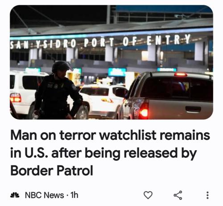223x206 pixels.
Task: Open the headline starting 'Man on terror watchlist'
Action: (110, 153)
